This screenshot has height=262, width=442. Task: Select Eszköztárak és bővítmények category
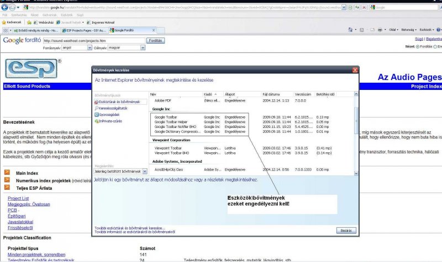[120, 102]
